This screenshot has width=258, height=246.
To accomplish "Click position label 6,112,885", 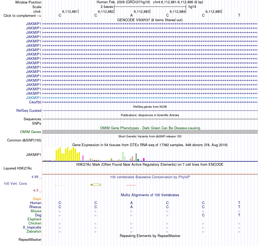I will point(213,11).
